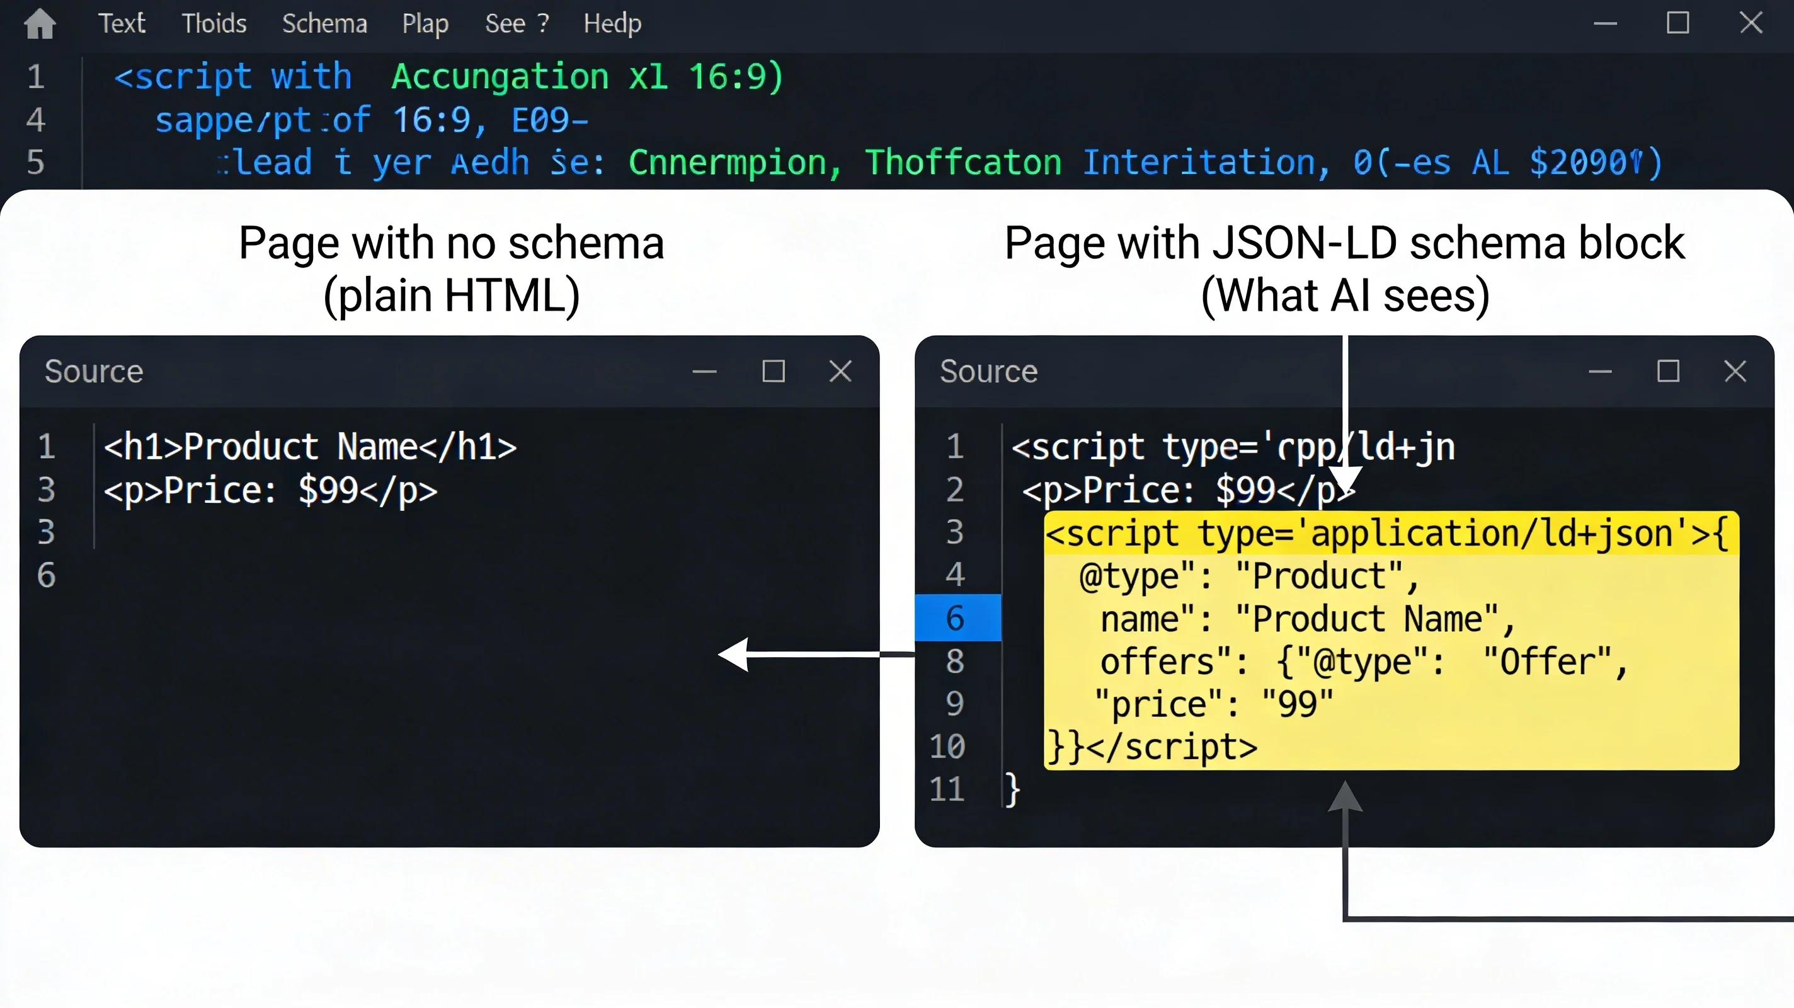Click the 'name": "Product Name",' line
The width and height of the screenshot is (1794, 1008).
click(1307, 619)
